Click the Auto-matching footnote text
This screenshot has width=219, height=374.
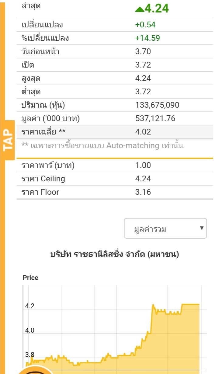pyautogui.click(x=103, y=145)
